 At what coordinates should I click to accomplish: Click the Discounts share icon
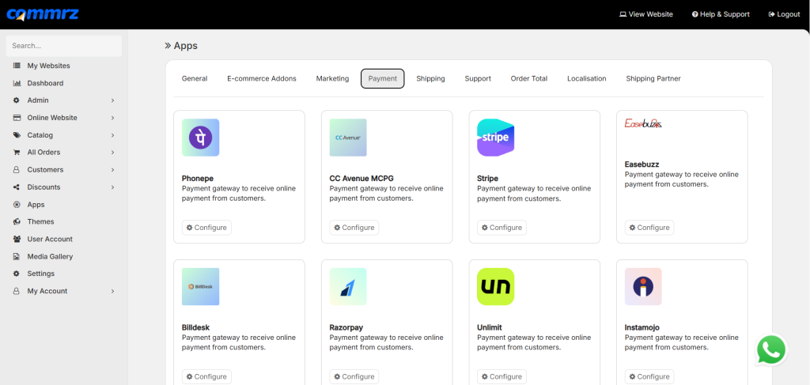17,187
